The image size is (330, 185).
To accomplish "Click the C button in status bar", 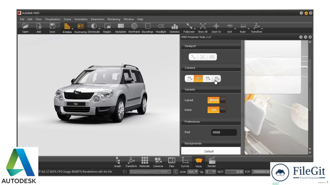I will pyautogui.click(x=176, y=172).
